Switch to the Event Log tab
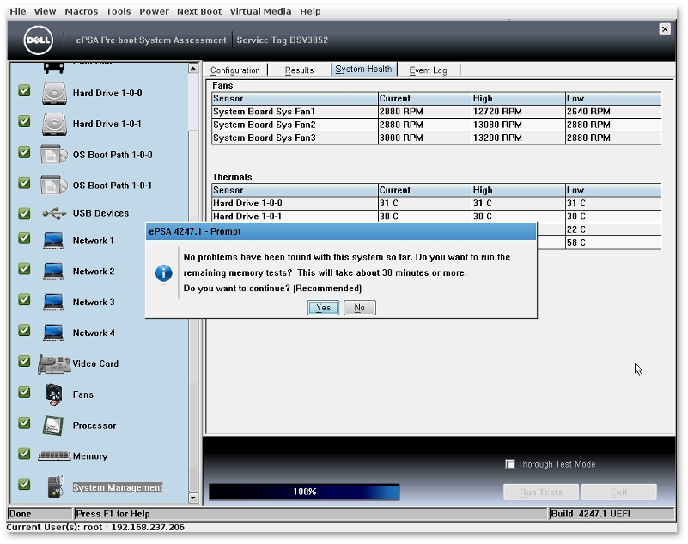 pos(429,70)
